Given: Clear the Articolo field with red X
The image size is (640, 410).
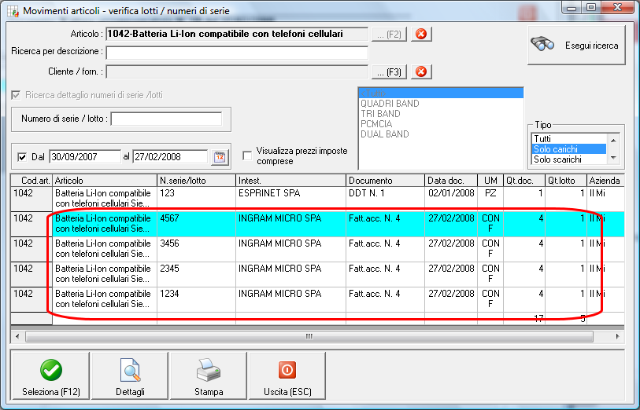Looking at the screenshot, I should pos(421,34).
